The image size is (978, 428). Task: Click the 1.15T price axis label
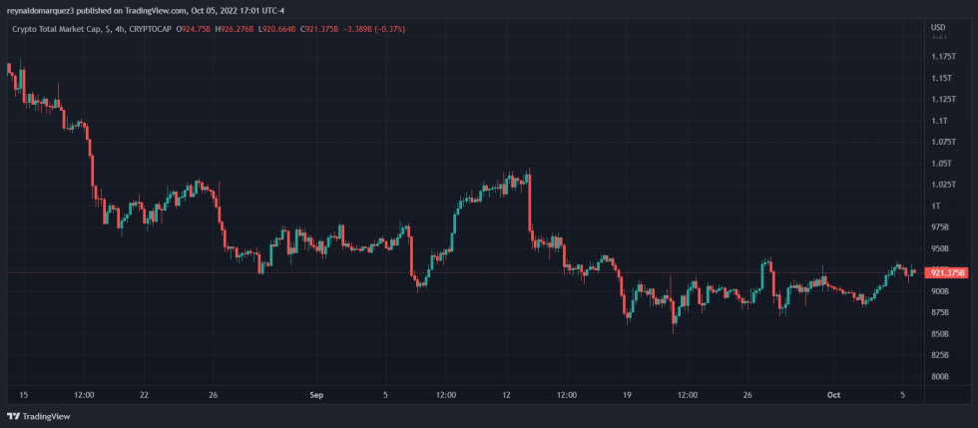coord(943,78)
